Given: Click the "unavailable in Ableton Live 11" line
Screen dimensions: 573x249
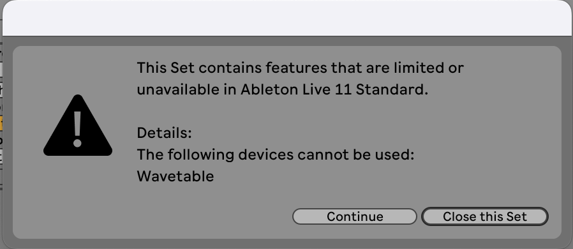Looking at the screenshot, I should click(283, 89).
